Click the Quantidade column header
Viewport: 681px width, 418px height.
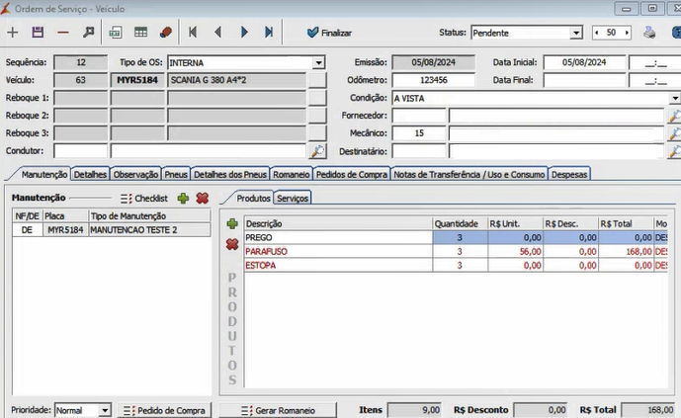pyautogui.click(x=461, y=224)
